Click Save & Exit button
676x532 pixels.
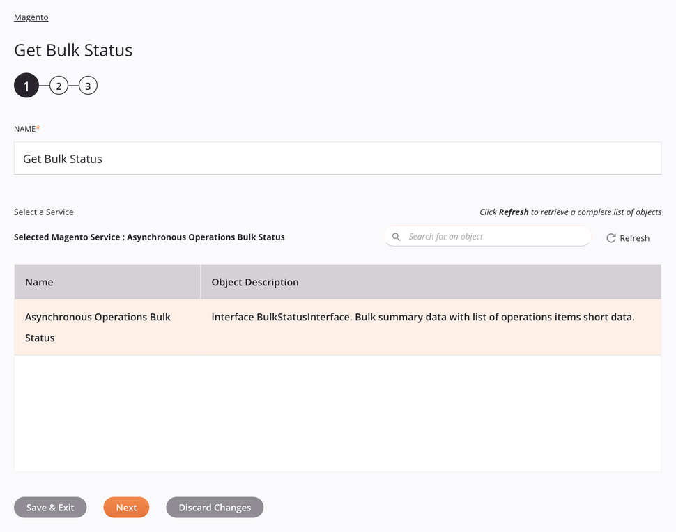50,508
